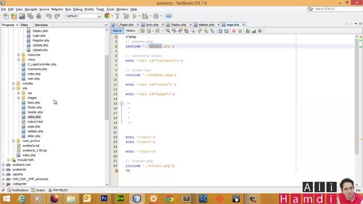Click the Stop Macro Recording icon
The height and width of the screenshot is (204, 363).
point(240,31)
